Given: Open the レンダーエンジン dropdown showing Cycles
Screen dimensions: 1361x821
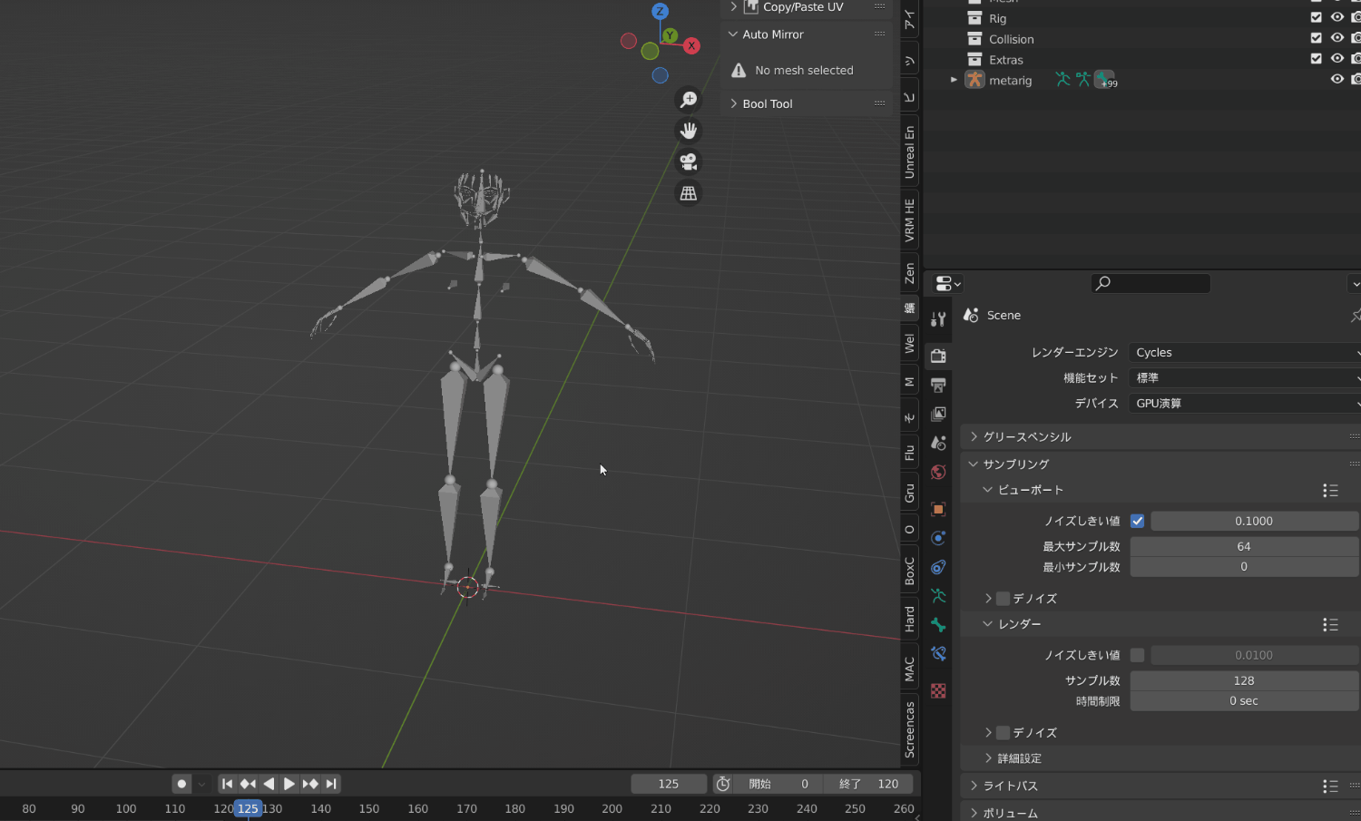Looking at the screenshot, I should click(1243, 352).
